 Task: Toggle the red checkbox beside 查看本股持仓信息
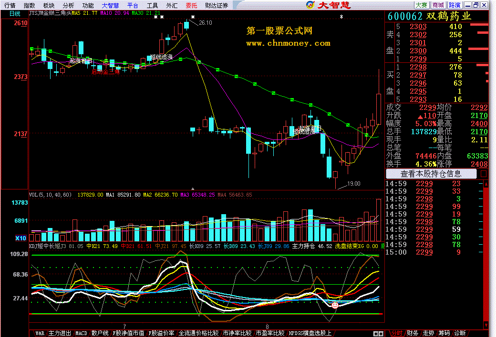(483, 174)
